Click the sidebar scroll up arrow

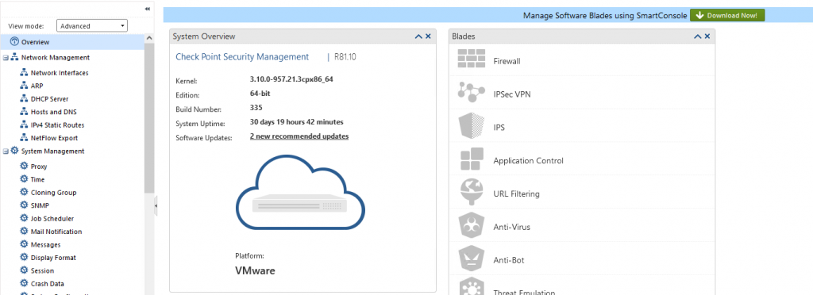(x=149, y=39)
